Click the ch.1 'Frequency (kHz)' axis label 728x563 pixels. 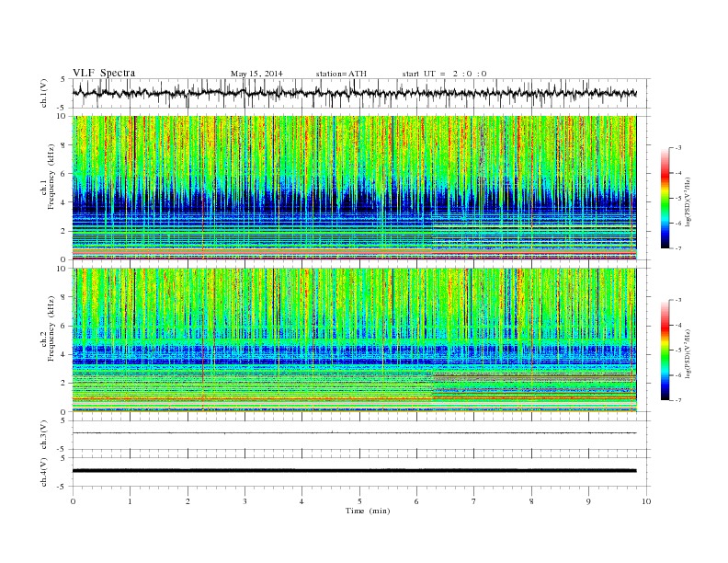[x=51, y=177]
